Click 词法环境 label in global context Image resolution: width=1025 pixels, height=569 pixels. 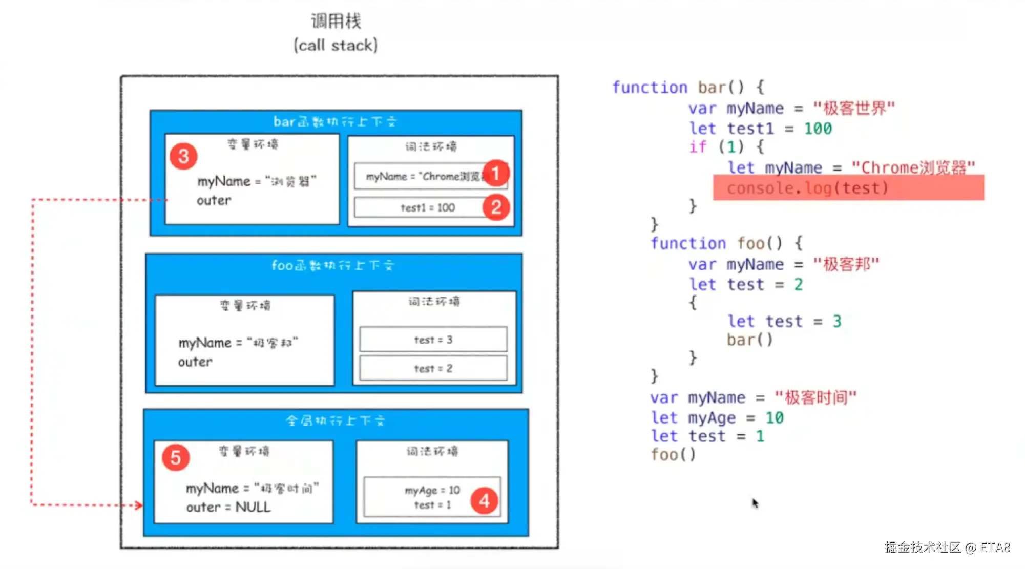point(432,451)
